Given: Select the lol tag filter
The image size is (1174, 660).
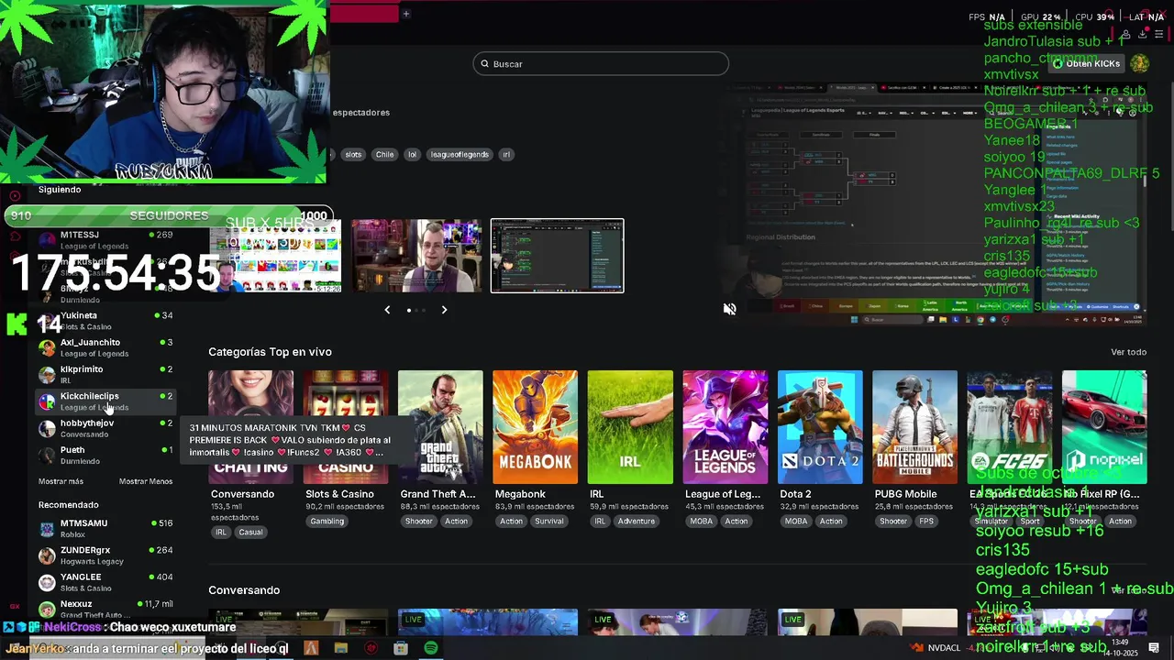Looking at the screenshot, I should coord(412,155).
